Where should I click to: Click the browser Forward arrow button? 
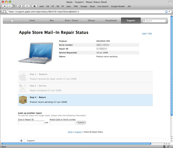click(x=10, y=6)
